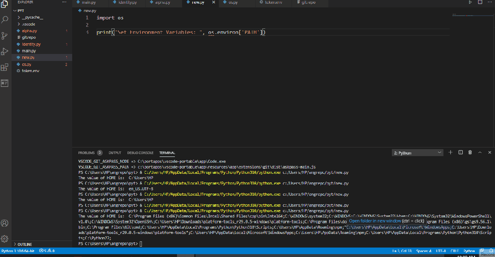Viewport: 495px width, 257px height.
Task: Toggle panel maximize with the chevron icon
Action: (480, 152)
